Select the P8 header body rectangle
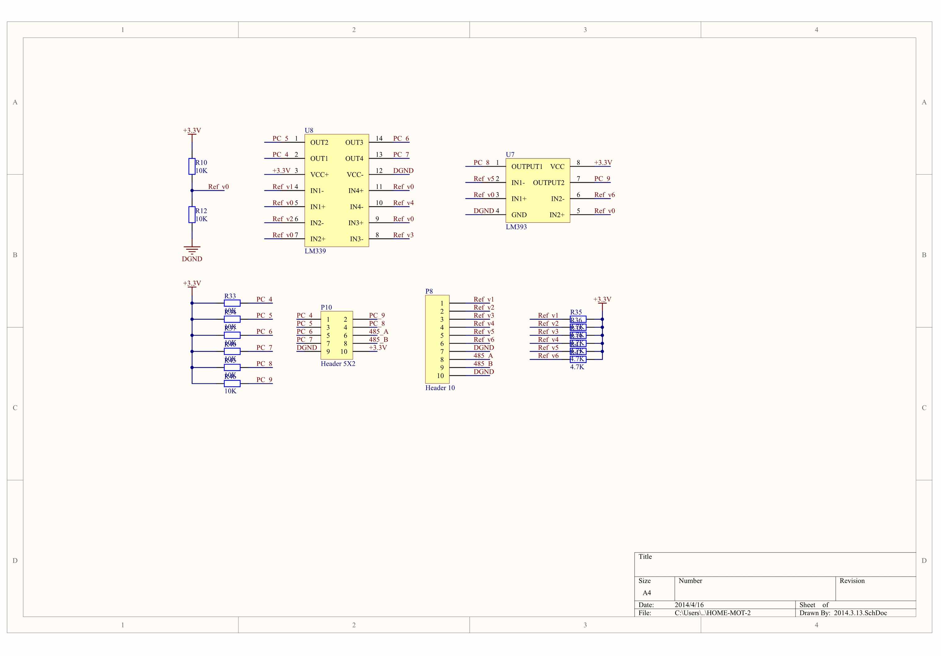 tap(437, 339)
